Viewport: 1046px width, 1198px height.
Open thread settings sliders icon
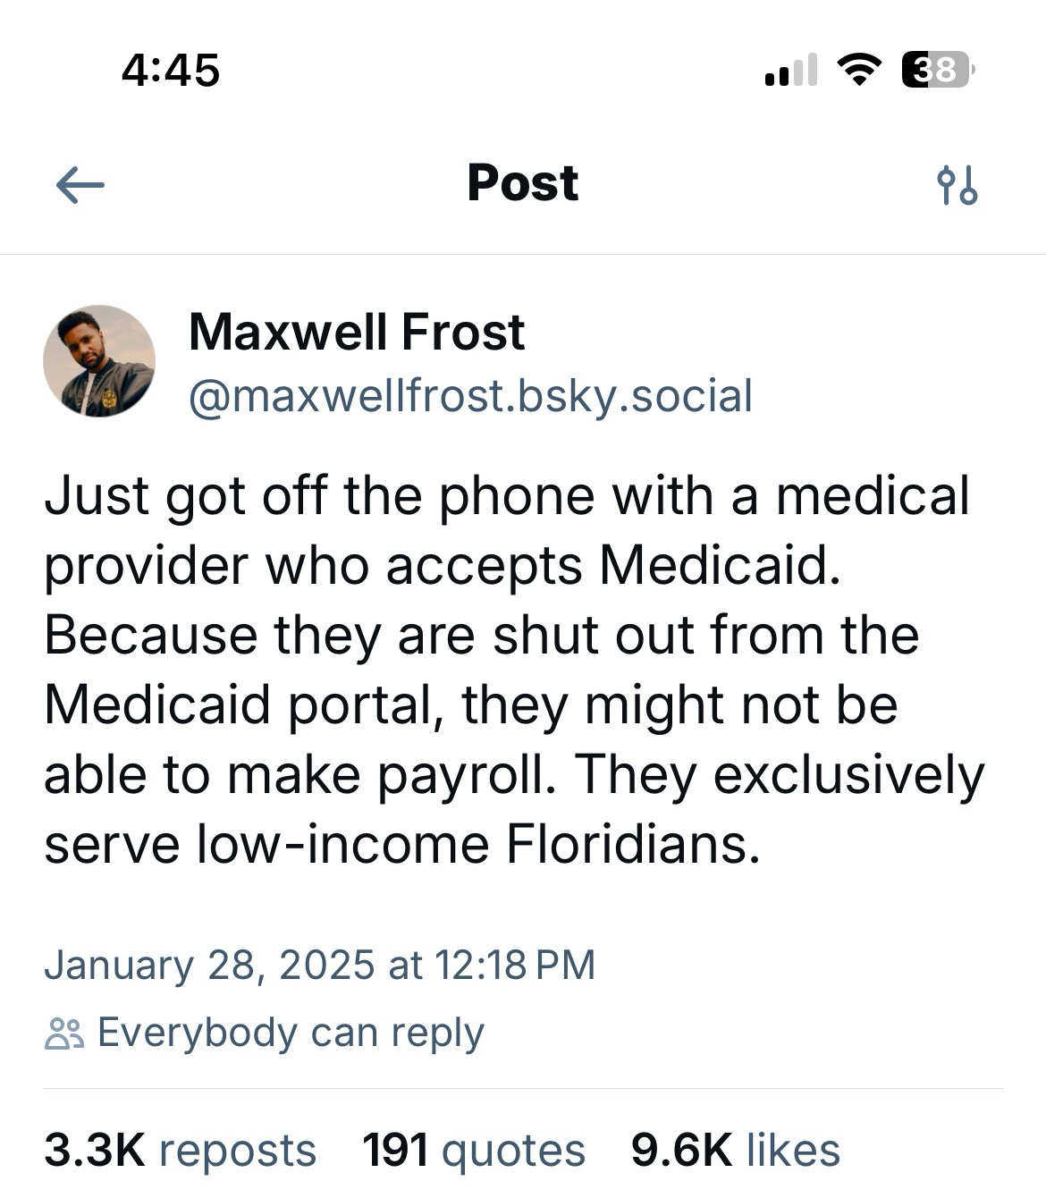coord(957,185)
